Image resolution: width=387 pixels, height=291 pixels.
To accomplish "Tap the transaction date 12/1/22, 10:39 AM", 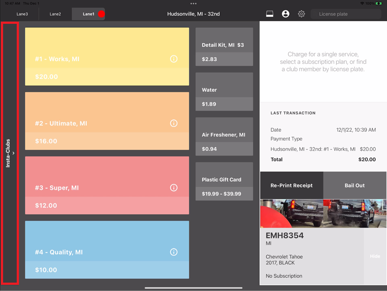I will 356,130.
